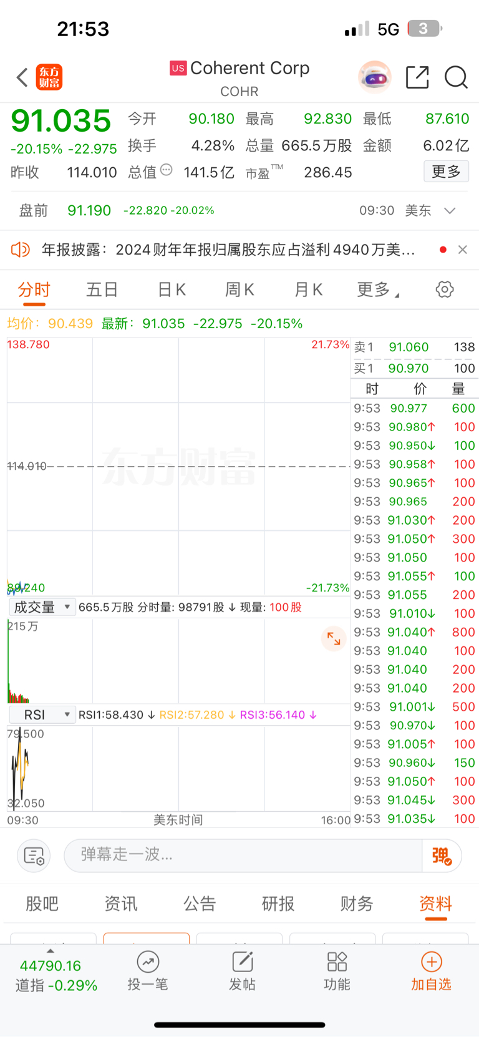This screenshot has width=479, height=1037.
Task: Tap the 道指 44790.16 index ticker
Action: (x=56, y=975)
